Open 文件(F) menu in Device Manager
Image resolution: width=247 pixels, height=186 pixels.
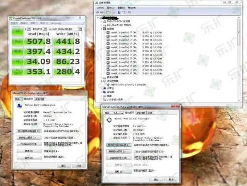click(x=100, y=8)
